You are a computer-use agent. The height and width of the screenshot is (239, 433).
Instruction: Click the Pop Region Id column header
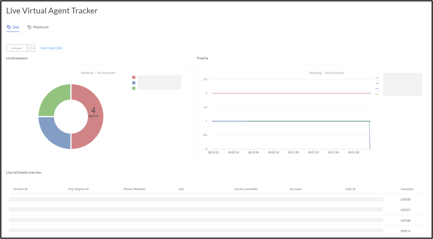78,189
